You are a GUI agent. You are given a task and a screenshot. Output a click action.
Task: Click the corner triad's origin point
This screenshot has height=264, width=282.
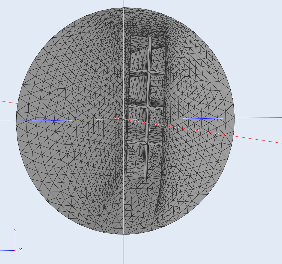coord(14,250)
